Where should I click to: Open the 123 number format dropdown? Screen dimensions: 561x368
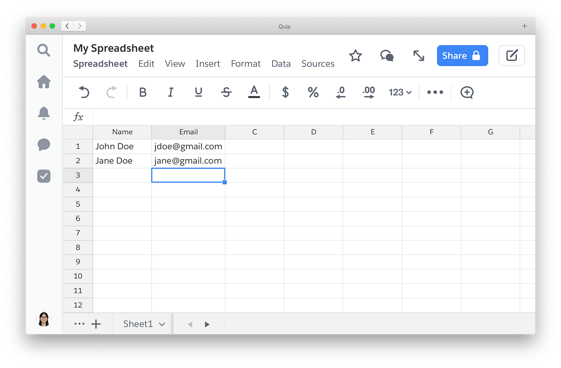(x=399, y=92)
